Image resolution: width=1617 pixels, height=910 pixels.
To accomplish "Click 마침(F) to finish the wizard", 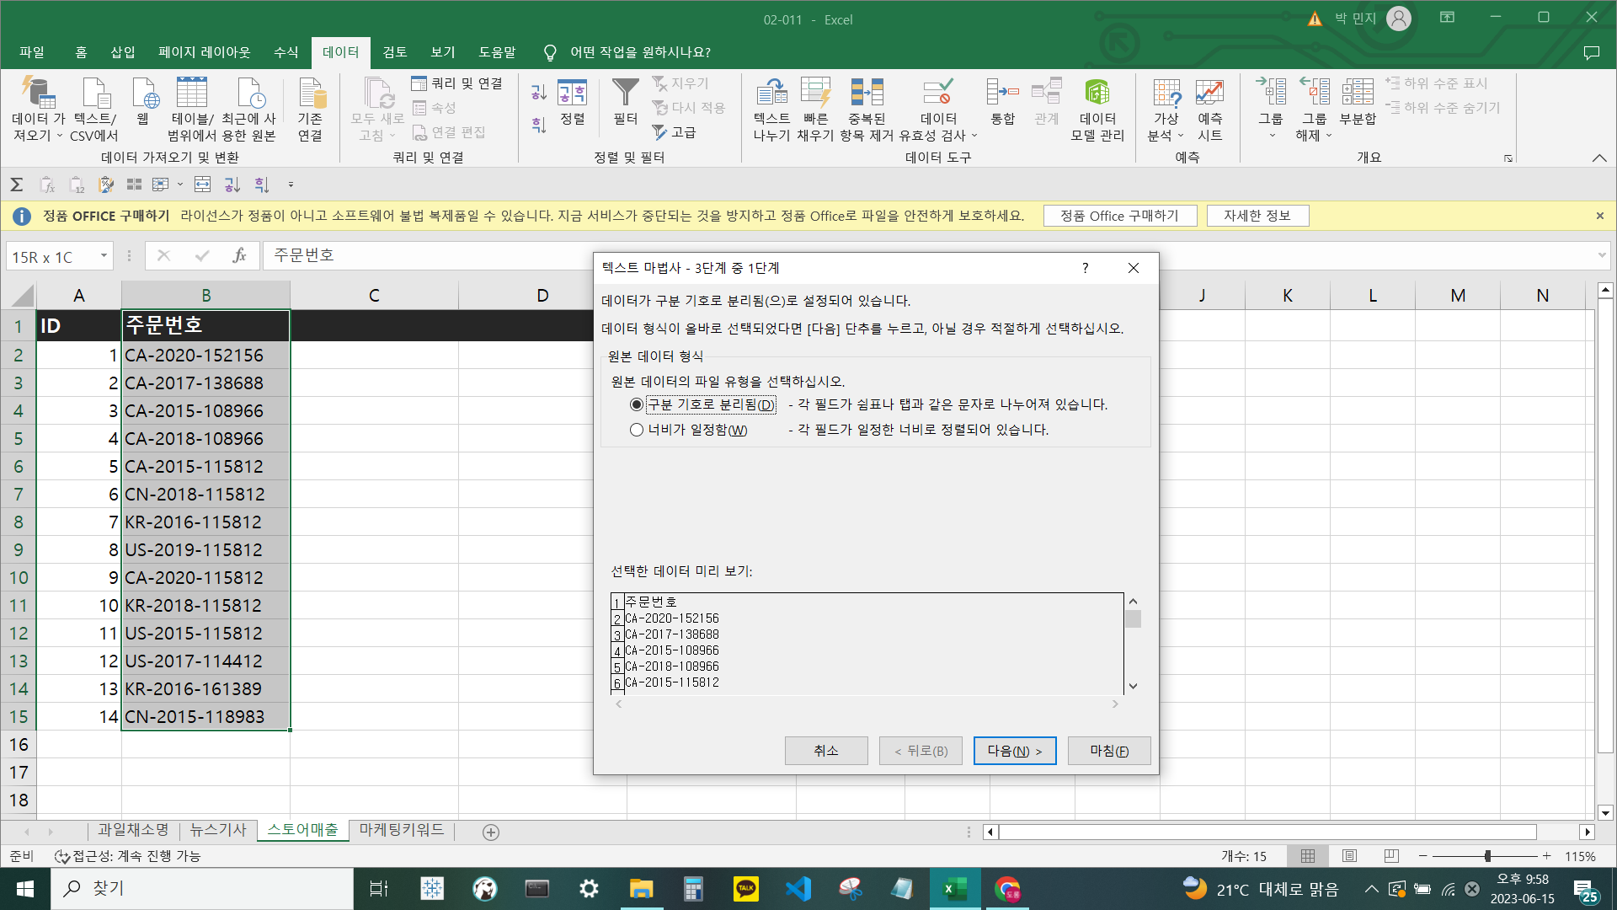I will point(1109,751).
